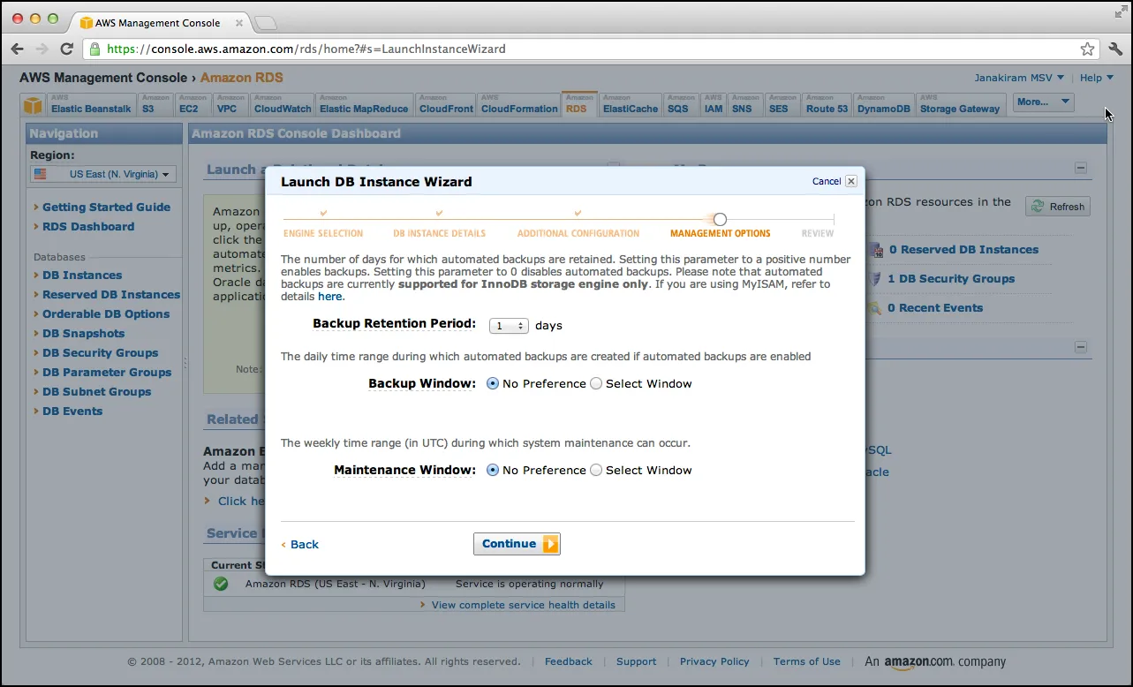Open the Storage Gateway tab
1133x687 pixels.
point(959,104)
